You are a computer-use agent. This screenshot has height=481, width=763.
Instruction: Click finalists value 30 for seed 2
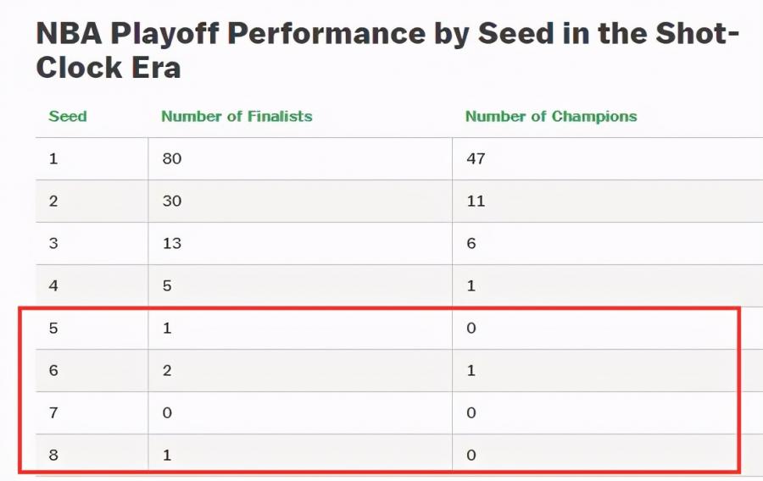pyautogui.click(x=172, y=201)
